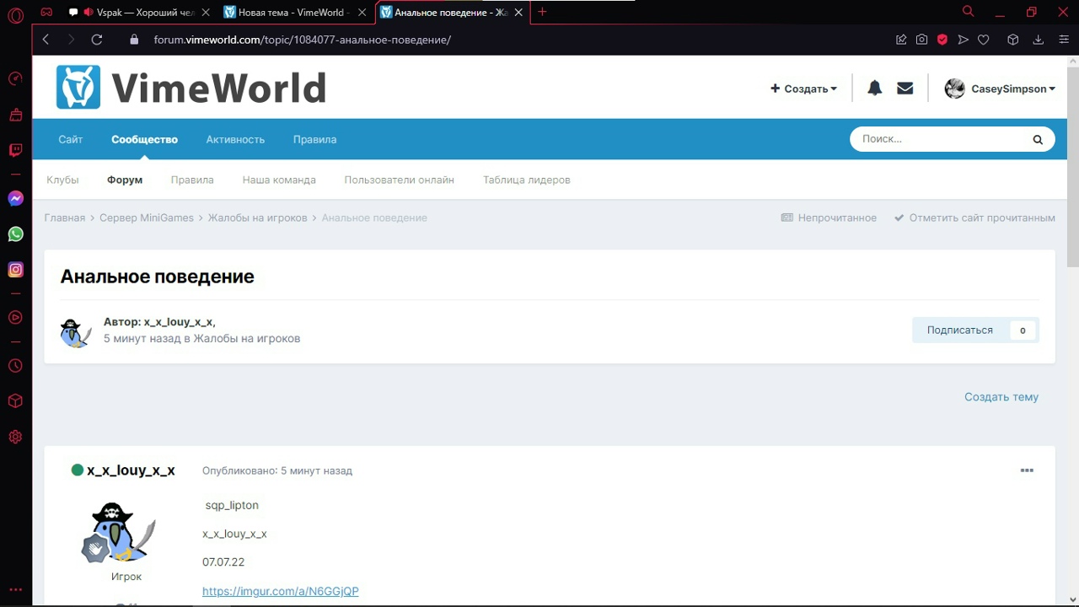Toggle the ad blocker shield in the address bar

tap(942, 40)
